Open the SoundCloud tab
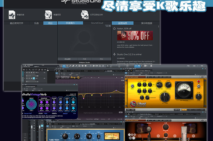The width and height of the screenshot is (213, 141). coord(97,23)
